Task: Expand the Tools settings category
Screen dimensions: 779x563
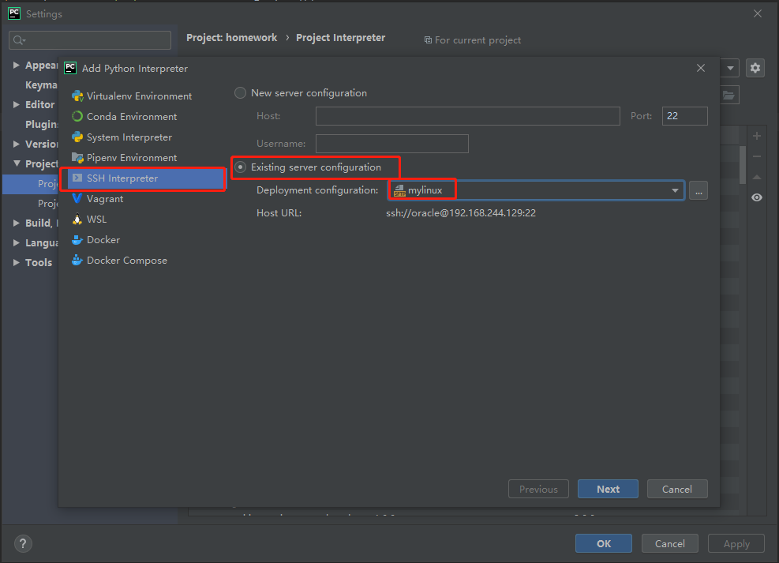Action: (17, 262)
